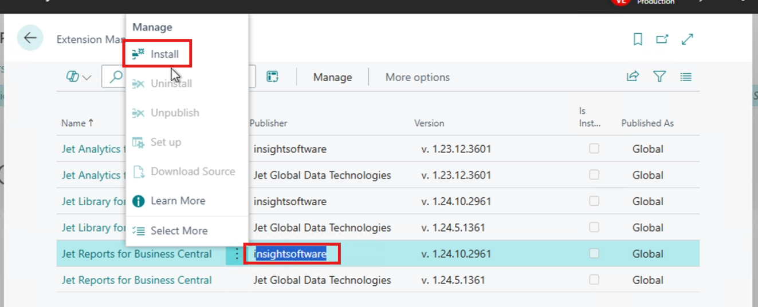
Task: Toggle Is Installed checkbox for selected Jet Reports row
Action: [x=594, y=253]
